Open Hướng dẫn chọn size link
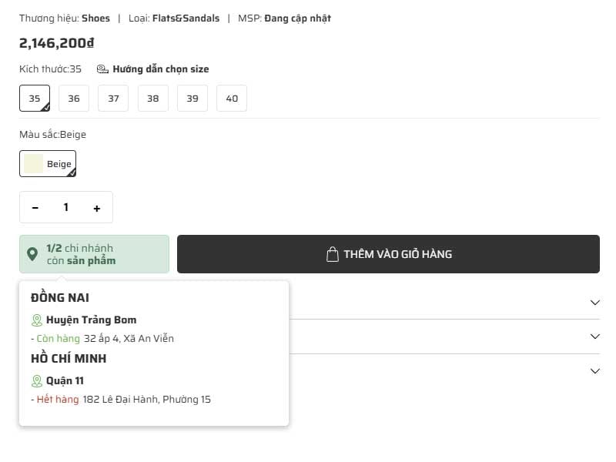 point(160,69)
